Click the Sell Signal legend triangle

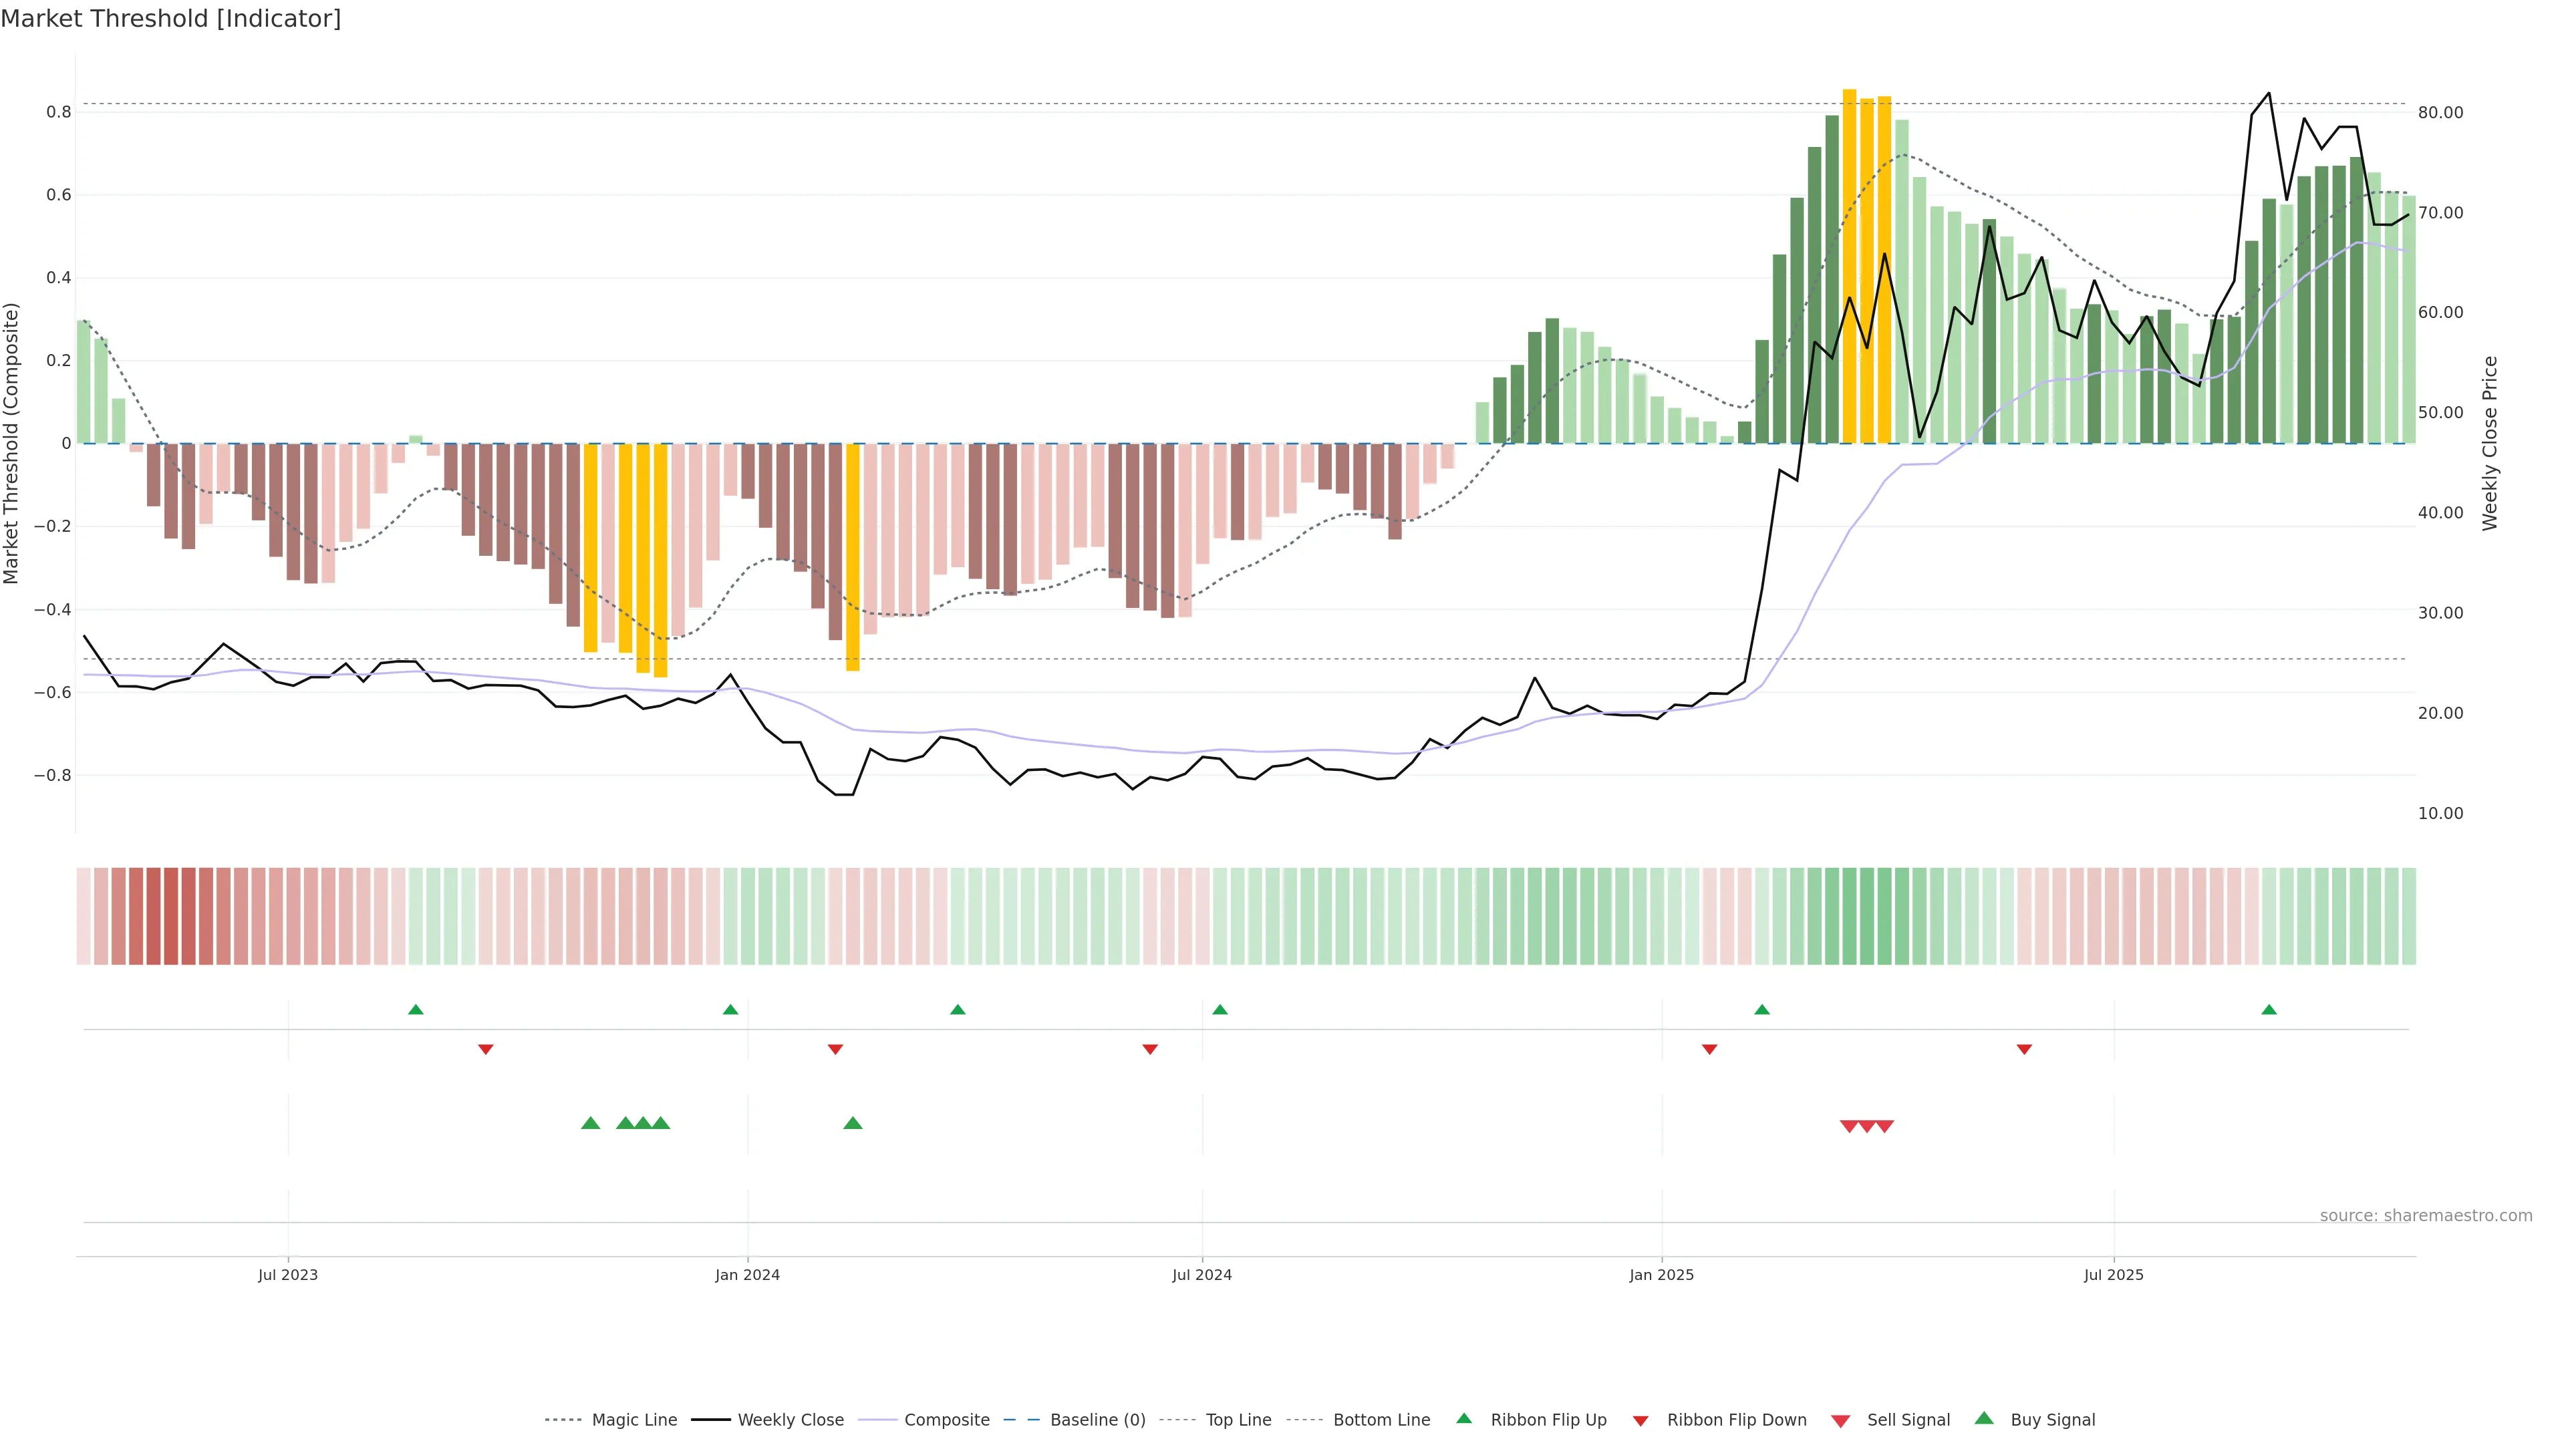1841,1421
